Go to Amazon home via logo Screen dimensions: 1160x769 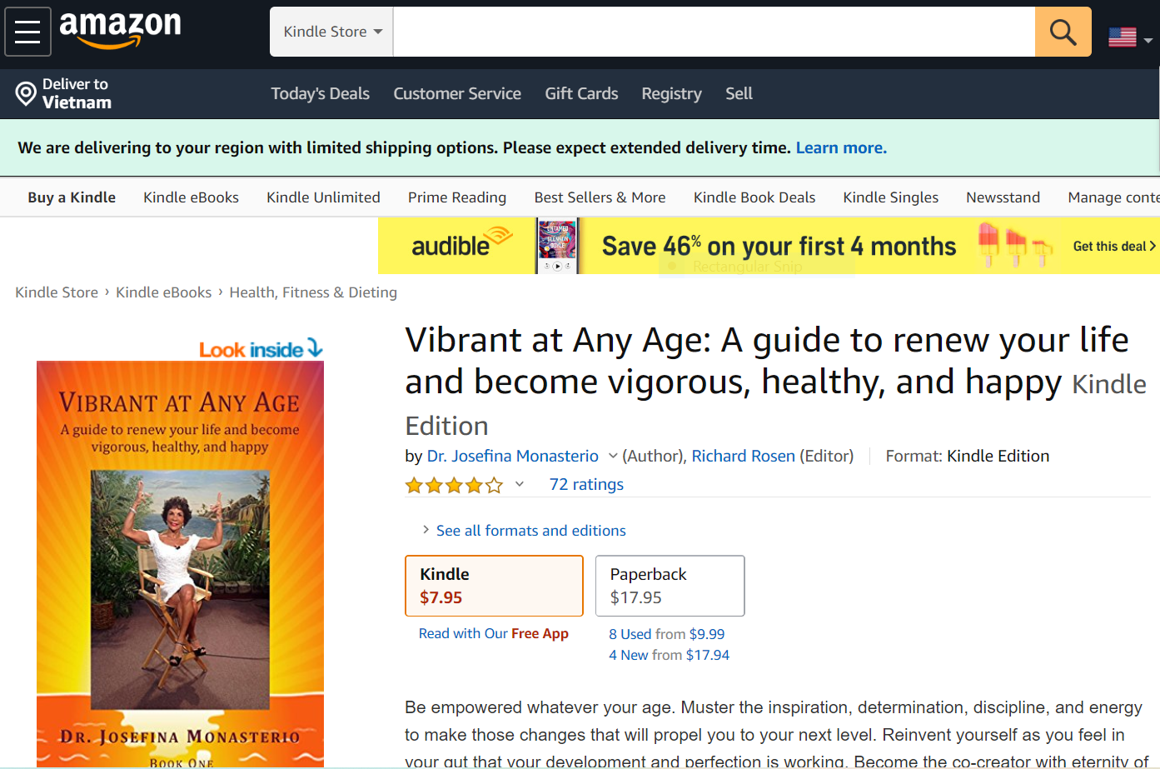(120, 30)
